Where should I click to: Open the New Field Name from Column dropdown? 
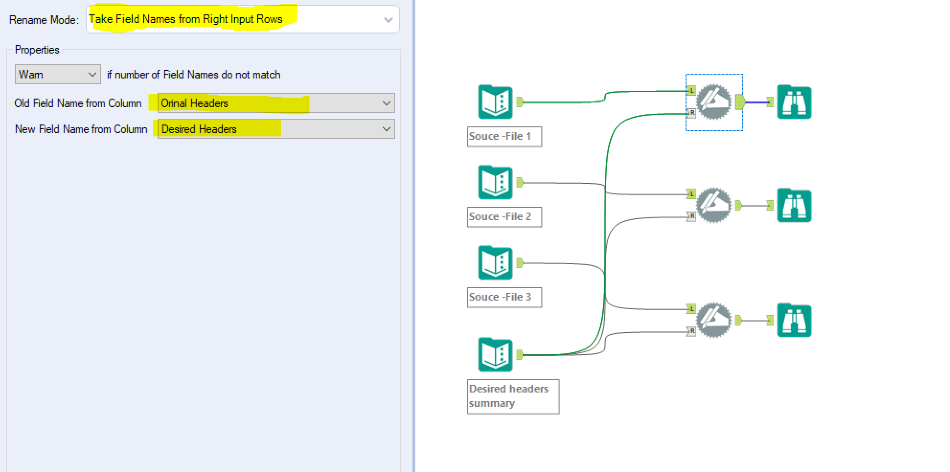(x=386, y=129)
